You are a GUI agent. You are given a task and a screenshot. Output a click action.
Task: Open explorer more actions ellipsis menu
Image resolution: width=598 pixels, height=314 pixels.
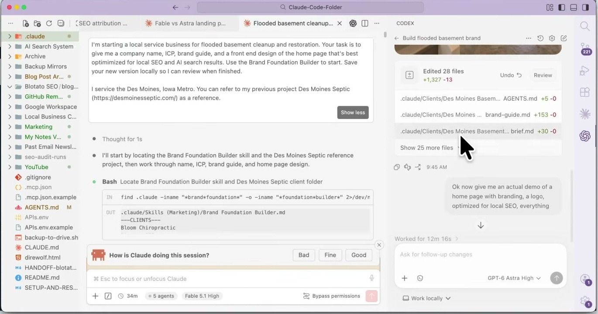pos(10,24)
